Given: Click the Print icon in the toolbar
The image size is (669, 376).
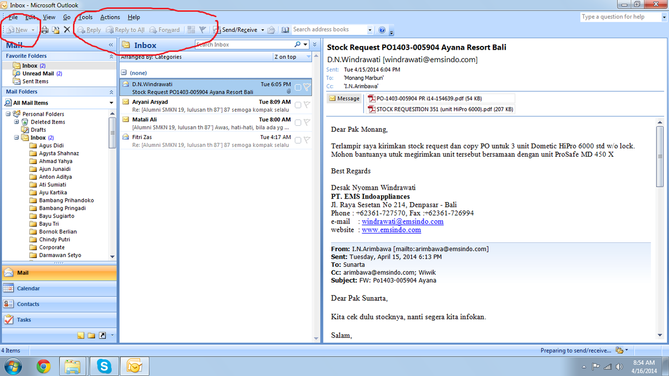Looking at the screenshot, I should coord(45,30).
